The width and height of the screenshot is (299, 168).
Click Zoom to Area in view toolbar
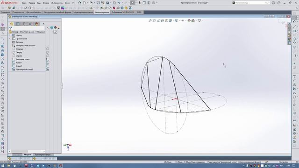tap(154, 21)
